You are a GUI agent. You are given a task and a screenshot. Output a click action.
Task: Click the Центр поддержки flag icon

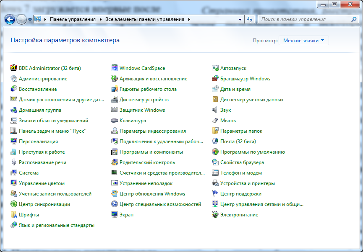pos(215,193)
